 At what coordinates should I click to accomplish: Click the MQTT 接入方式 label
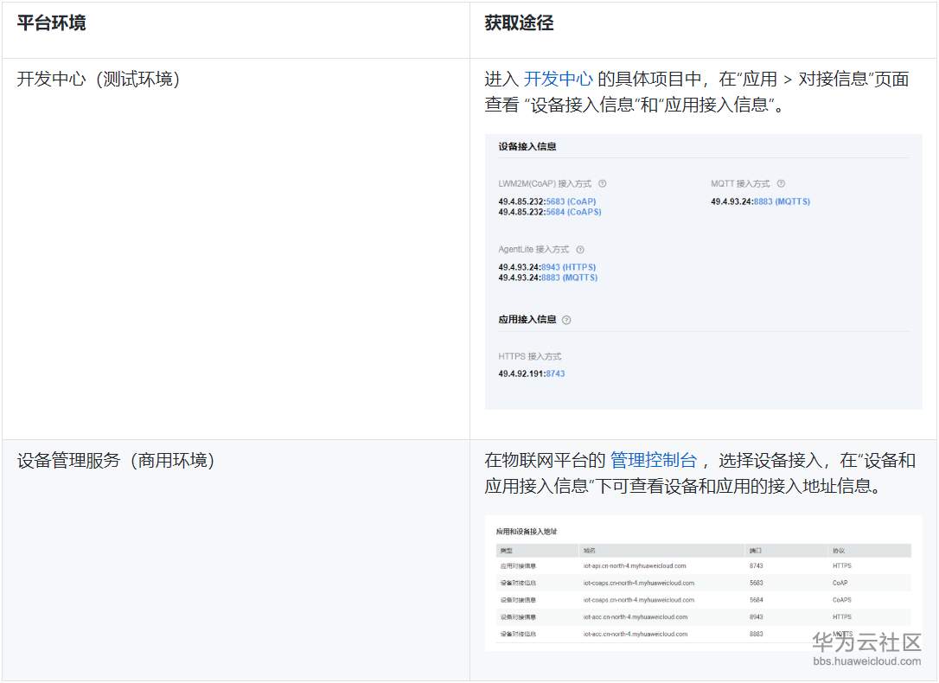(x=740, y=184)
